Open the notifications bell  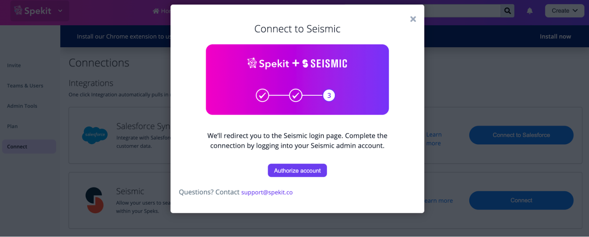tap(530, 11)
